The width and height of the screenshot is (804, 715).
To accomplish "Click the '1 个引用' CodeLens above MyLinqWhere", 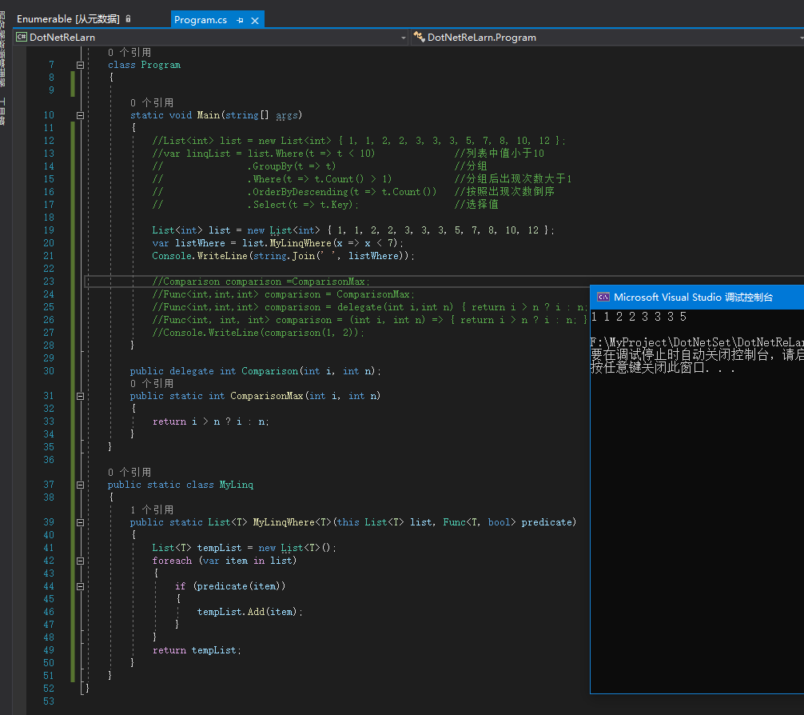I will pos(152,509).
